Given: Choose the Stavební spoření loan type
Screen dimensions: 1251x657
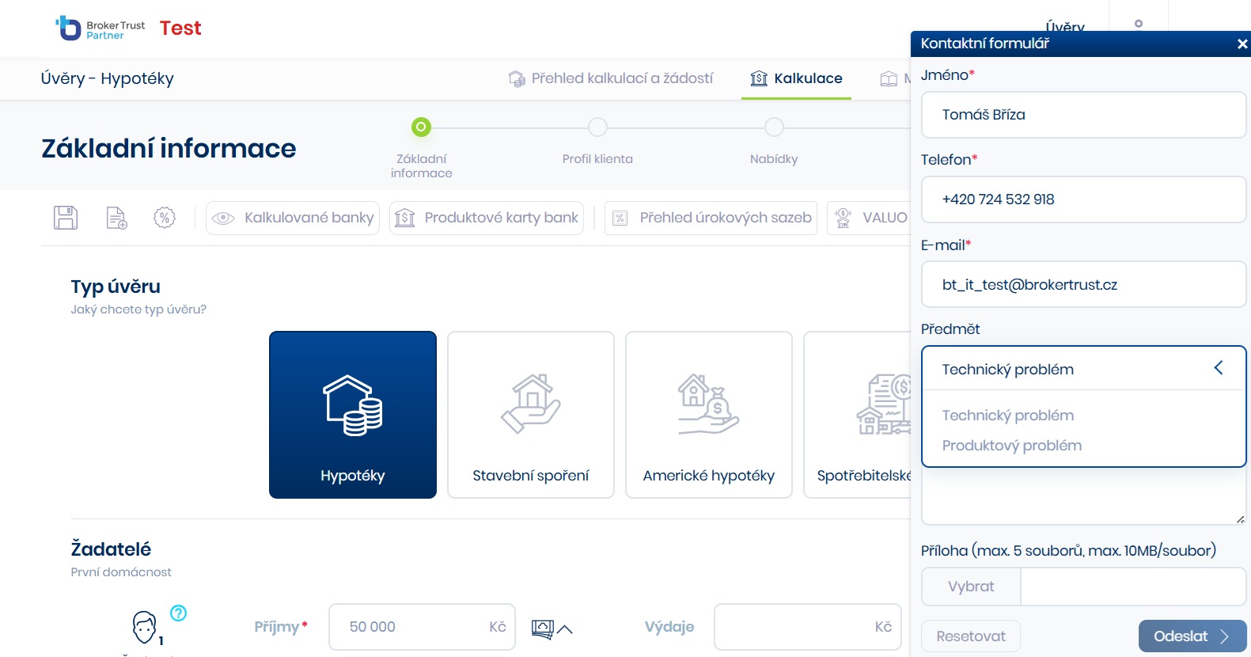Looking at the screenshot, I should [531, 415].
